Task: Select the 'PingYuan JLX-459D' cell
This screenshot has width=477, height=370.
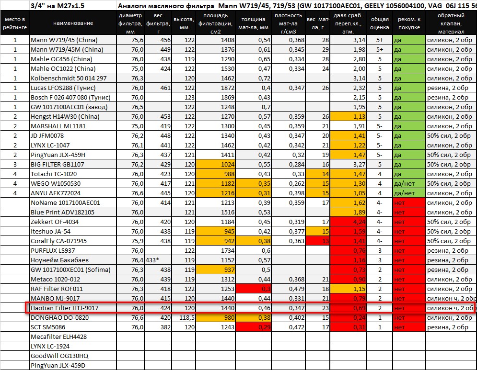Action: (73, 365)
